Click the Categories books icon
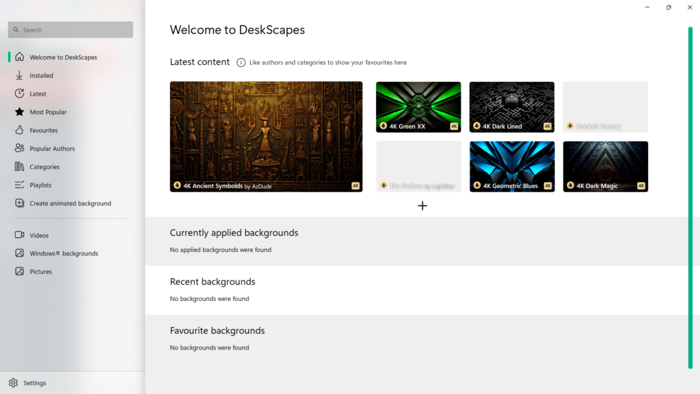The width and height of the screenshot is (700, 394). 19,166
